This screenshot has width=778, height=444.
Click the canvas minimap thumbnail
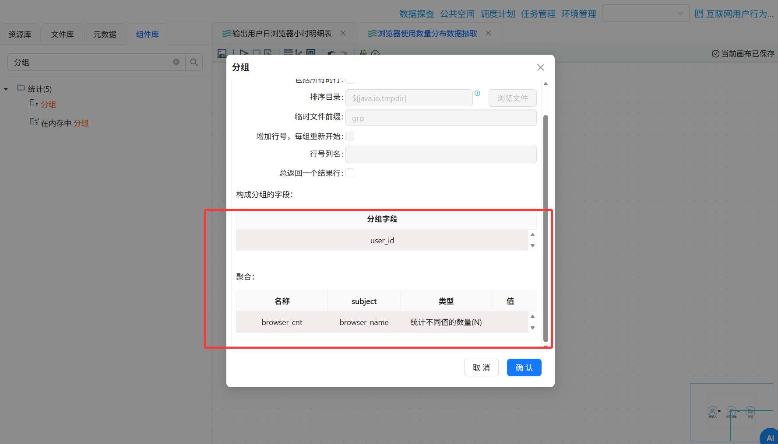pyautogui.click(x=731, y=412)
